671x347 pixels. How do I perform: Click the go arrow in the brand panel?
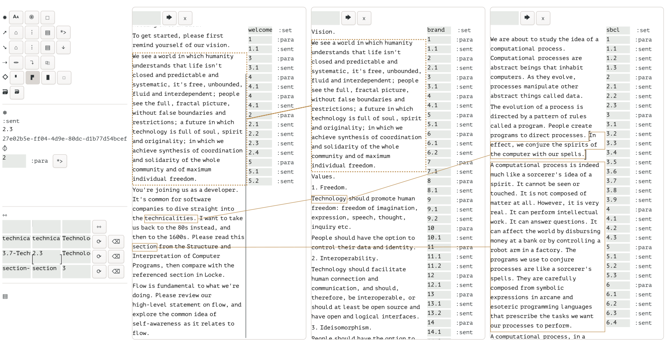(x=348, y=18)
